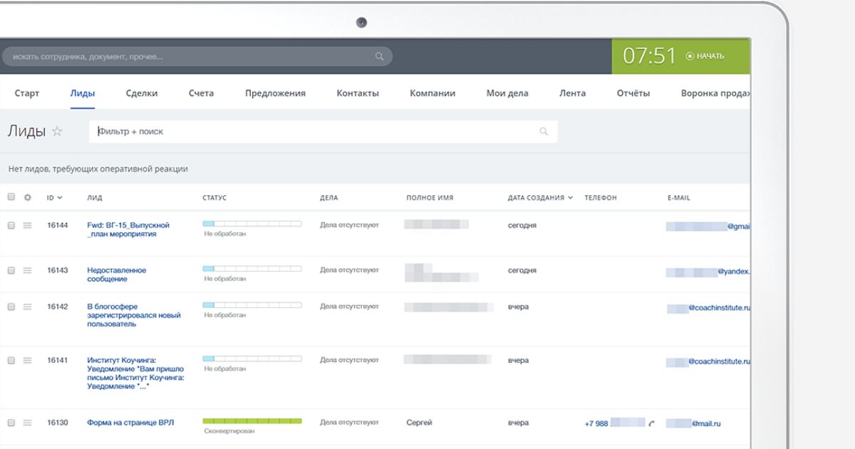The width and height of the screenshot is (855, 449).
Task: Click the ДЕЛА column header
Action: 328,198
